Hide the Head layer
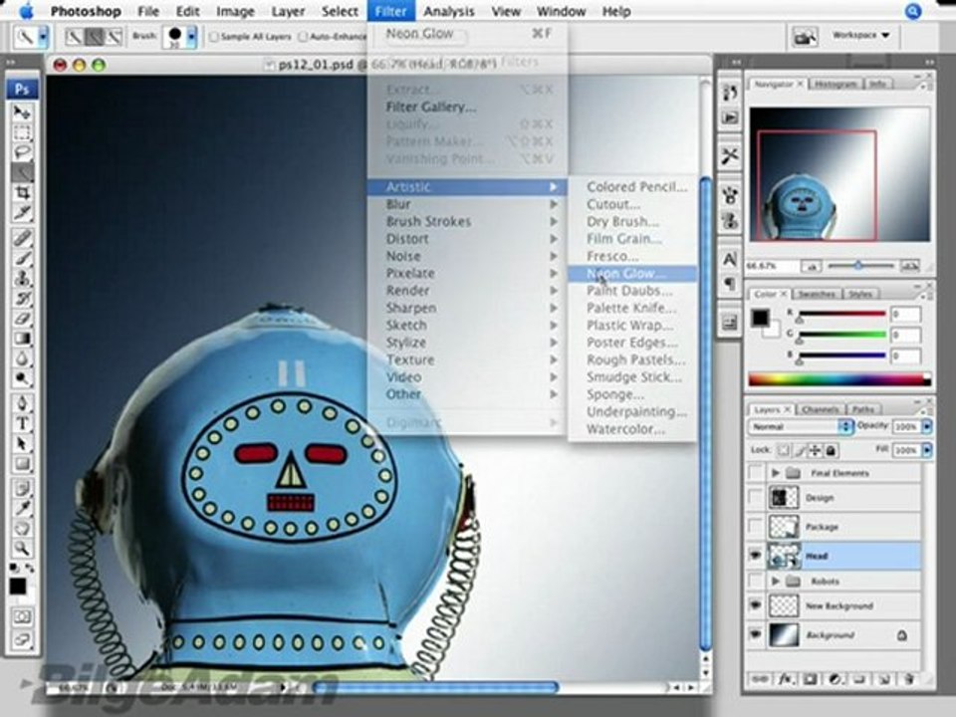Screen dimensions: 956x717 (x=756, y=556)
